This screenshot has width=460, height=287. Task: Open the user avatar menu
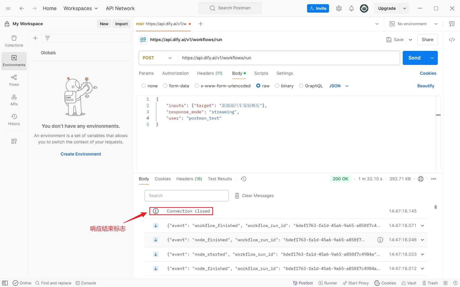(364, 8)
